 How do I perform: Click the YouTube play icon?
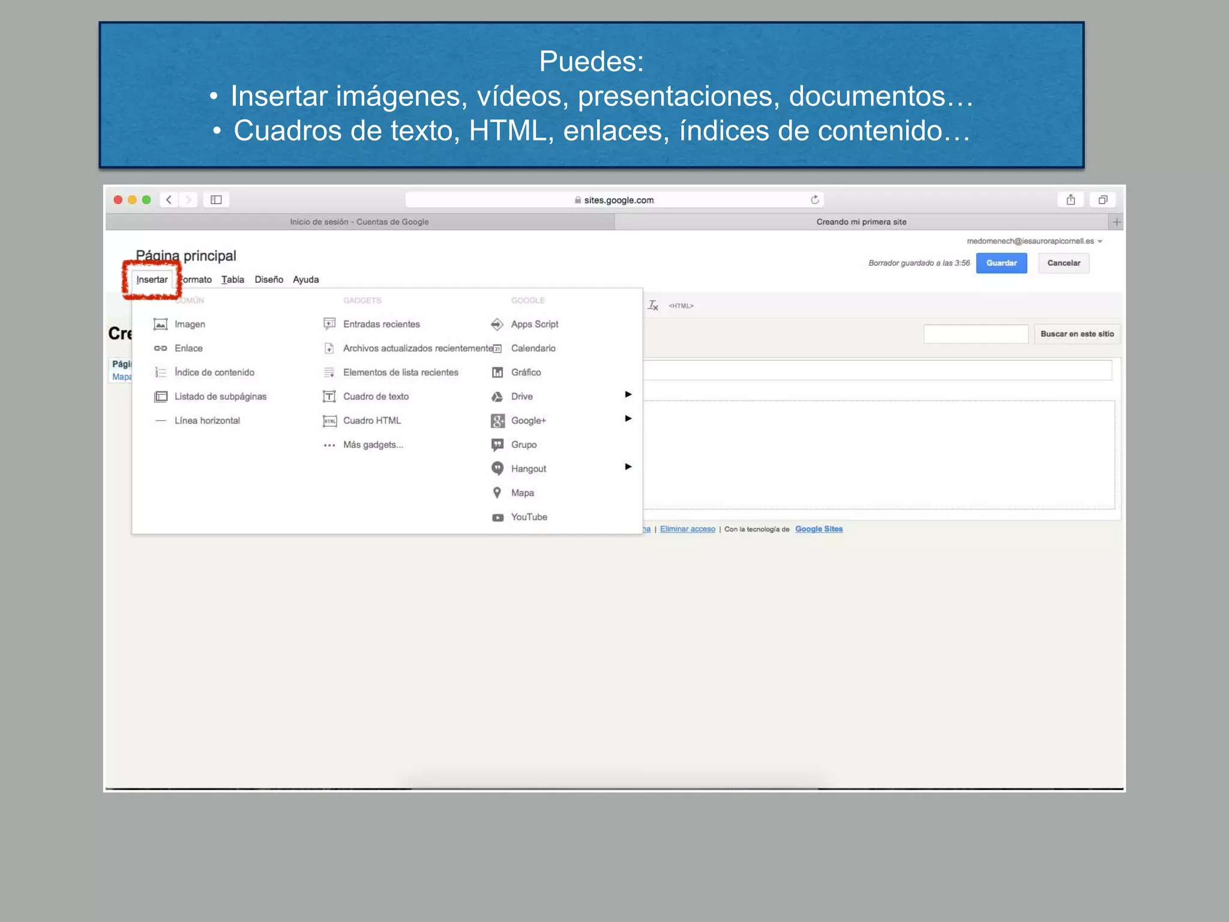[497, 517]
